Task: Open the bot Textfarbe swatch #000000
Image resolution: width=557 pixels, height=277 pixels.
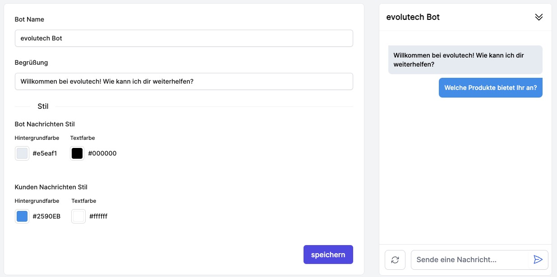Action: click(77, 153)
